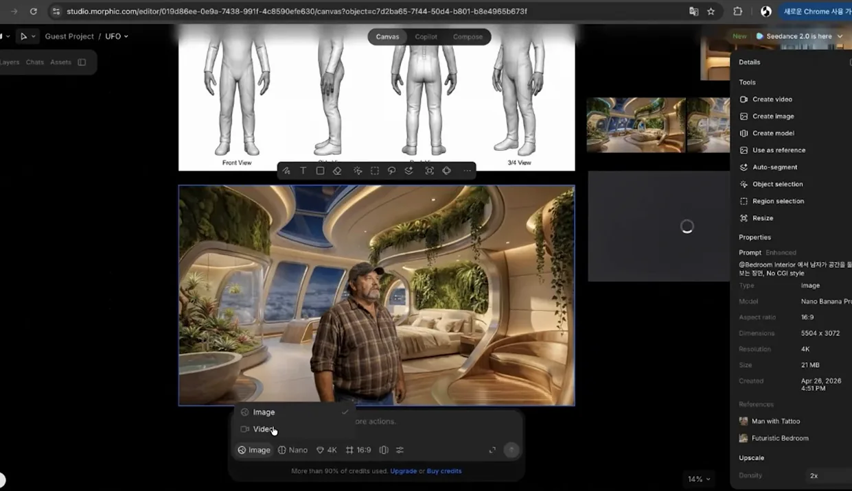Open the 16:9 aspect ratio dropdown
Image resolution: width=852 pixels, height=491 pixels.
pos(358,450)
